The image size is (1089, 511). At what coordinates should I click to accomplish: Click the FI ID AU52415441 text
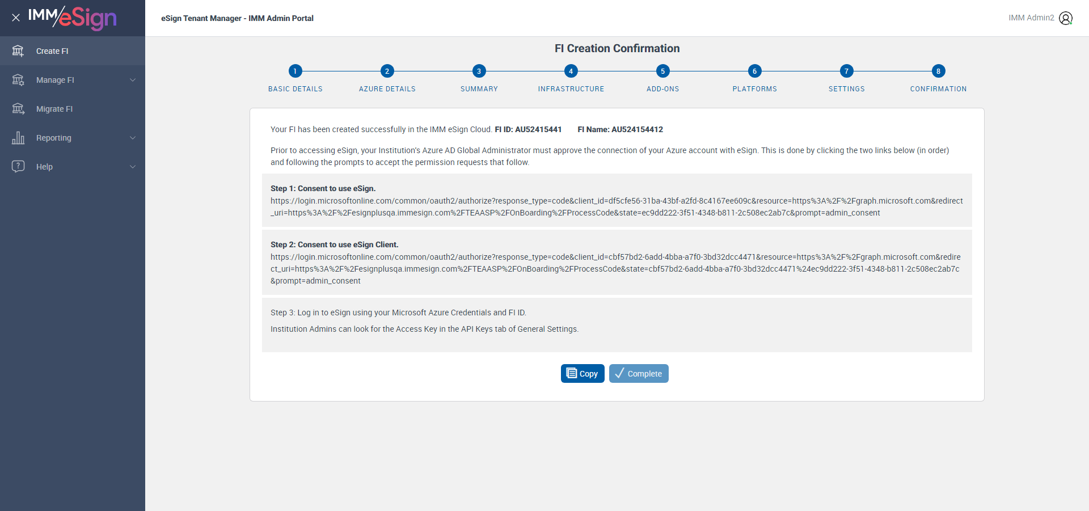coord(528,129)
